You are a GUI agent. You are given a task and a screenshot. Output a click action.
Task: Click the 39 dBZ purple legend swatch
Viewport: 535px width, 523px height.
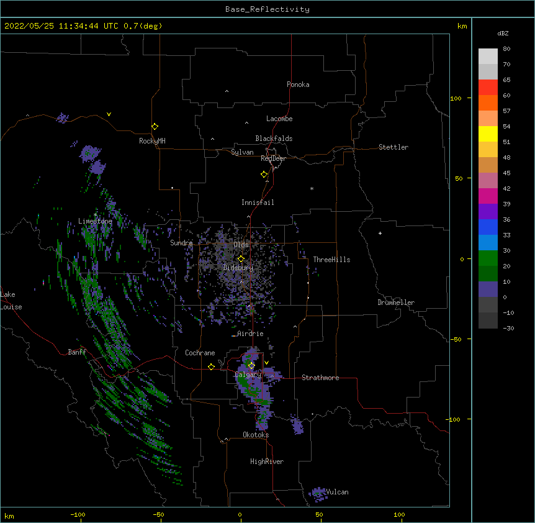[488, 212]
